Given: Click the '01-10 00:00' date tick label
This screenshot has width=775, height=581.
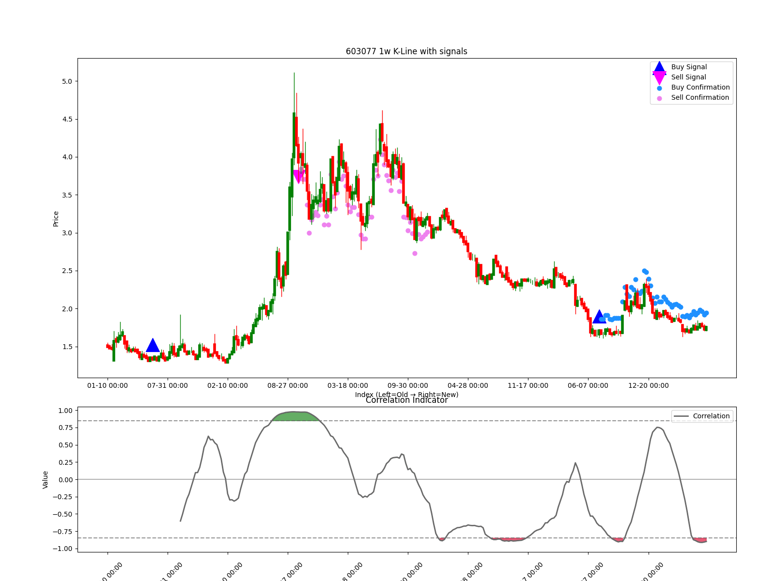Looking at the screenshot, I should [108, 385].
